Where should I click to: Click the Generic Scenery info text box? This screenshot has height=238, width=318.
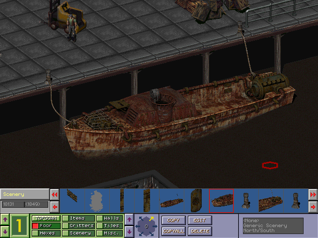coord(273,226)
